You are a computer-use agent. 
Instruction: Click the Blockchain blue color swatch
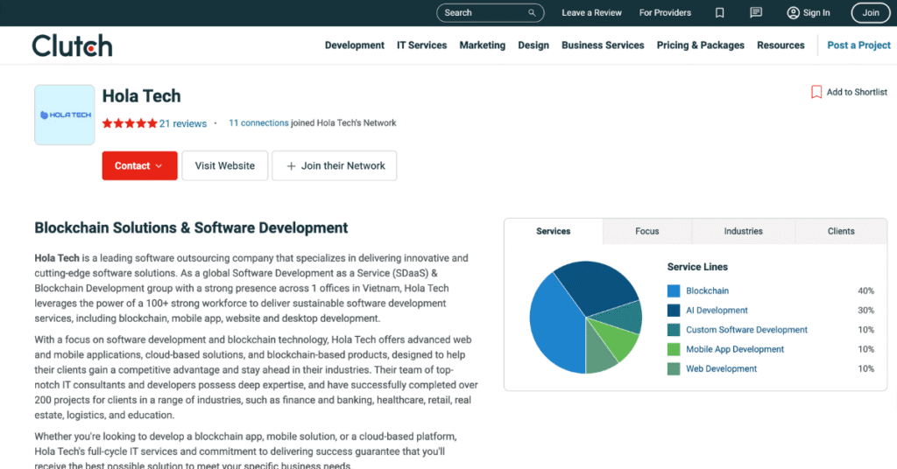[674, 291]
